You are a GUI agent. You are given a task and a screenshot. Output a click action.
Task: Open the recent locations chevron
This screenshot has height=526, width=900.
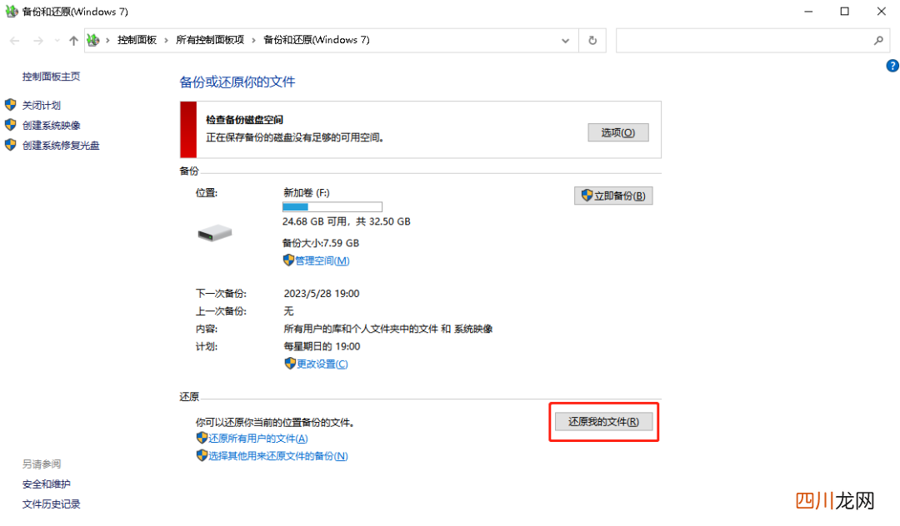(57, 41)
